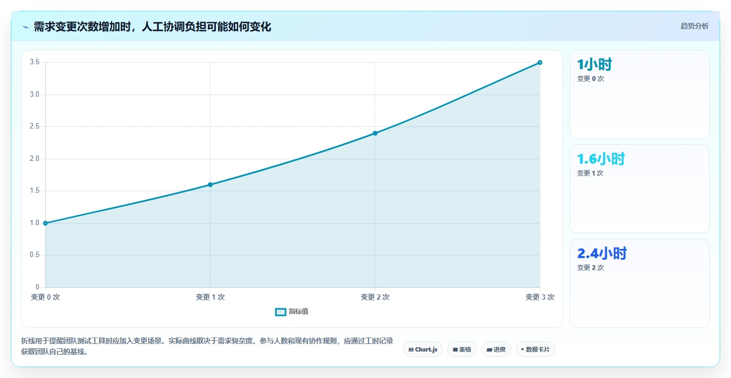Click the chart title heading text
This screenshot has height=378, width=731.
coord(152,26)
